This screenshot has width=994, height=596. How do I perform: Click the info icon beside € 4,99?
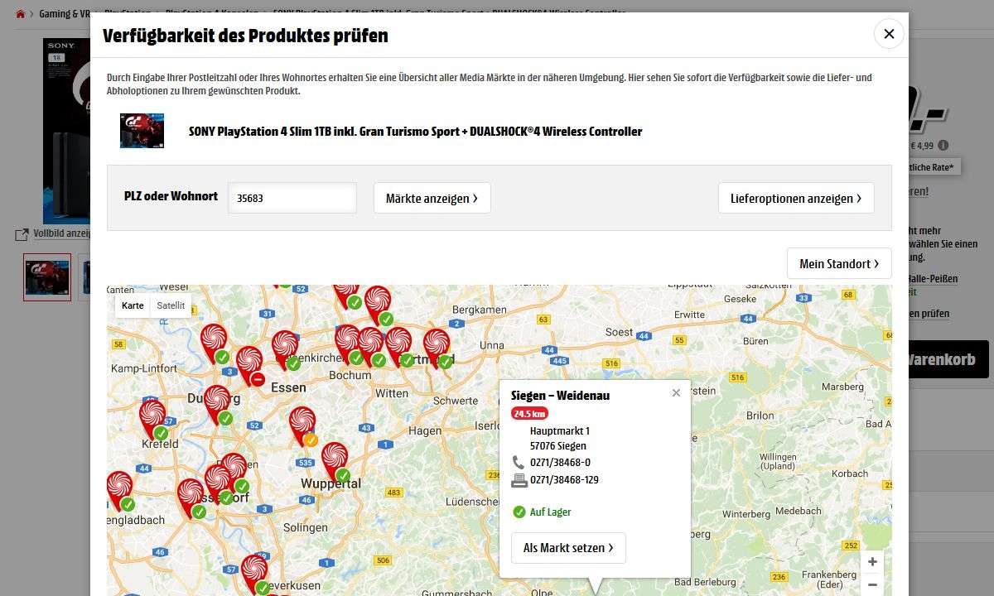943,146
